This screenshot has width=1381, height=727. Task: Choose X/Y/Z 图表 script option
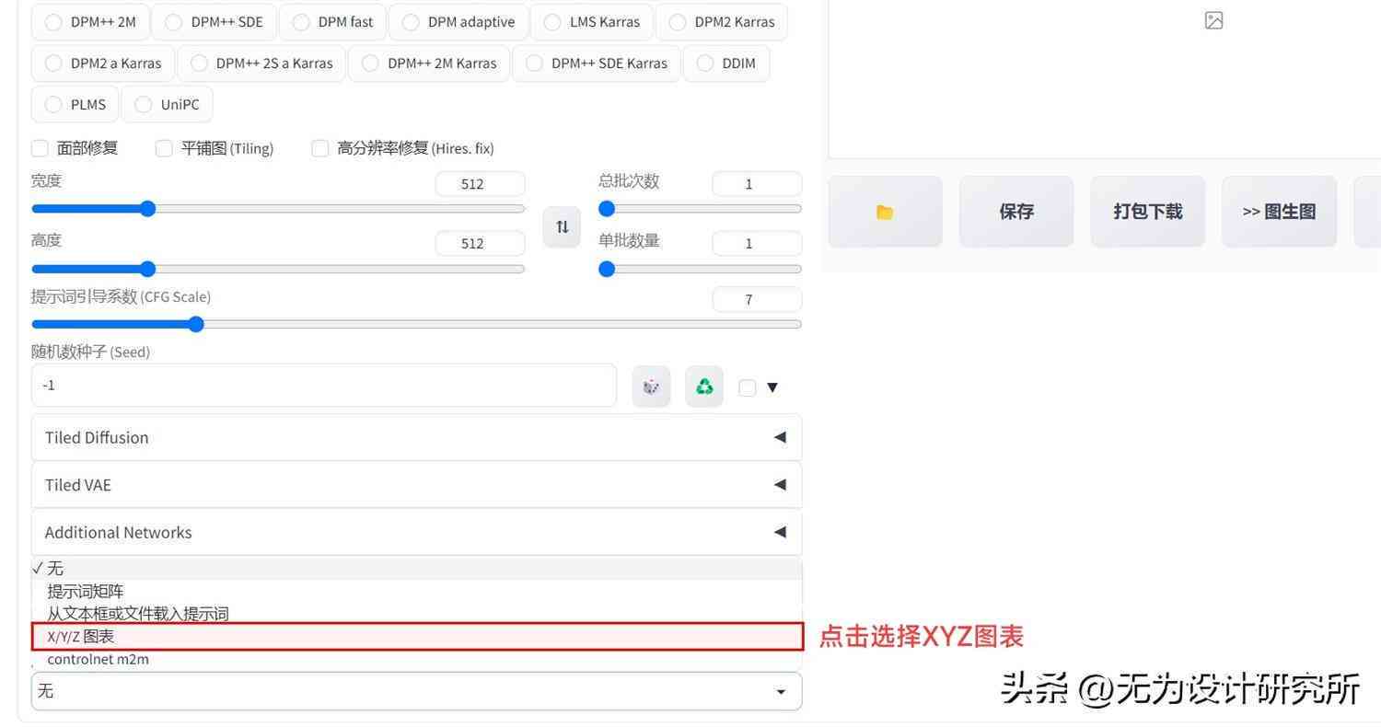(x=416, y=637)
